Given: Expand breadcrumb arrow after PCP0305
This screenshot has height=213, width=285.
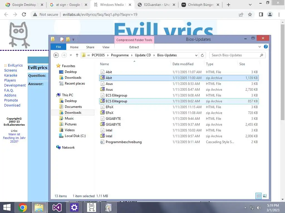Looking at the screenshot, I should 108,55.
